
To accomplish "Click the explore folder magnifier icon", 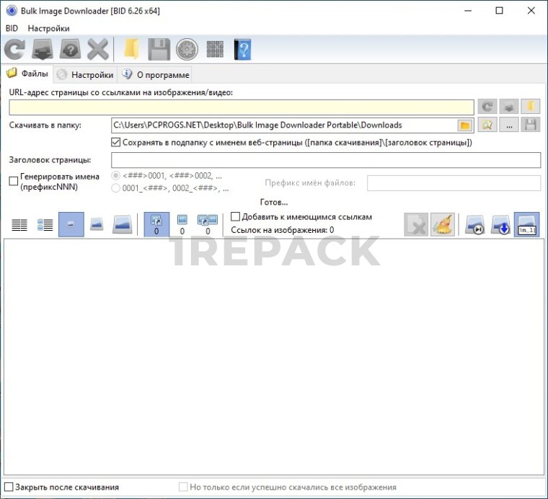I will click(x=488, y=125).
